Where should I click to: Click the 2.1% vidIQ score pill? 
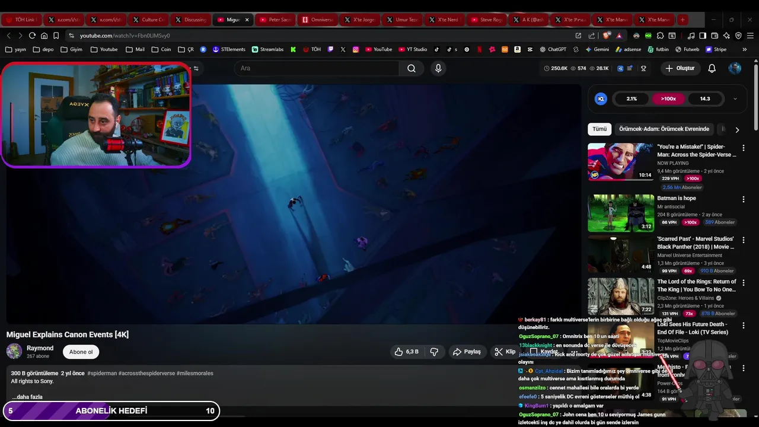(x=632, y=99)
